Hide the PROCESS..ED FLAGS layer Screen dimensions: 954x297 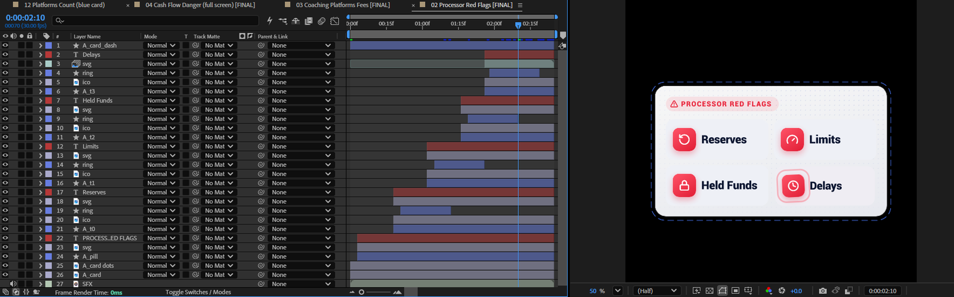coord(5,238)
